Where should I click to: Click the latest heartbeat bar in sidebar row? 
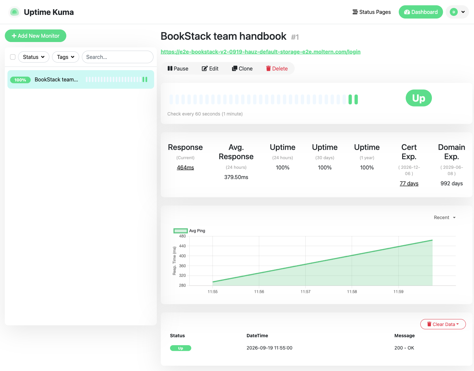(146, 79)
